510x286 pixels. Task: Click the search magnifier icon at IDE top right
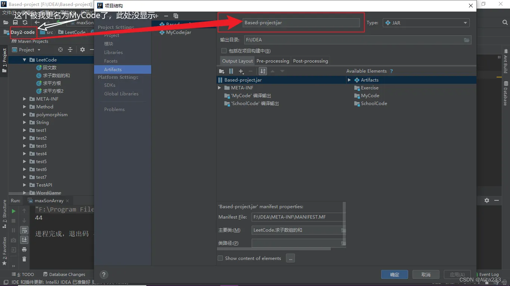pyautogui.click(x=505, y=23)
